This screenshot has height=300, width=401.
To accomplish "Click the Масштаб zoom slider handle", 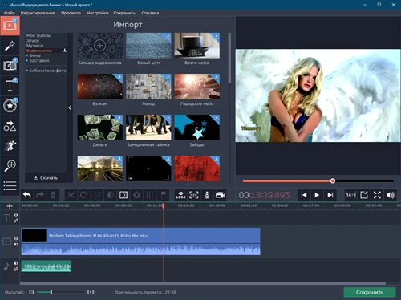I will pyautogui.click(x=51, y=292).
